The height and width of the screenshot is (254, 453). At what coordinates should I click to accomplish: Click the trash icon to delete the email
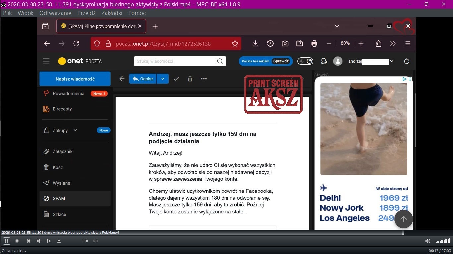(190, 79)
